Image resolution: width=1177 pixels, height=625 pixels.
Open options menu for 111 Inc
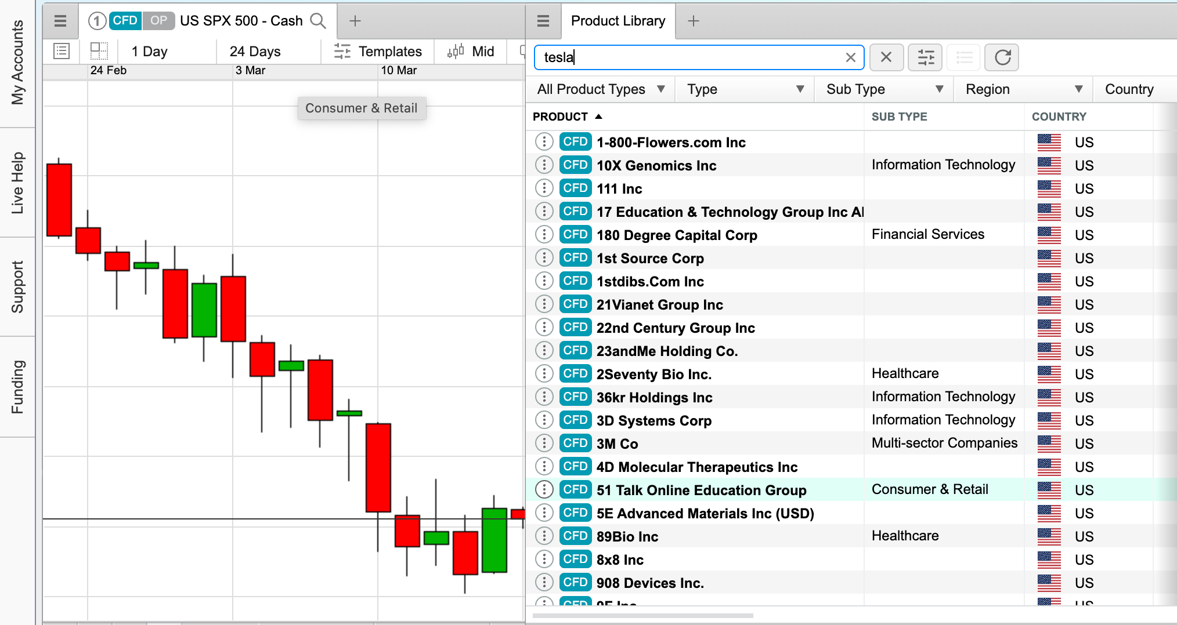[544, 188]
